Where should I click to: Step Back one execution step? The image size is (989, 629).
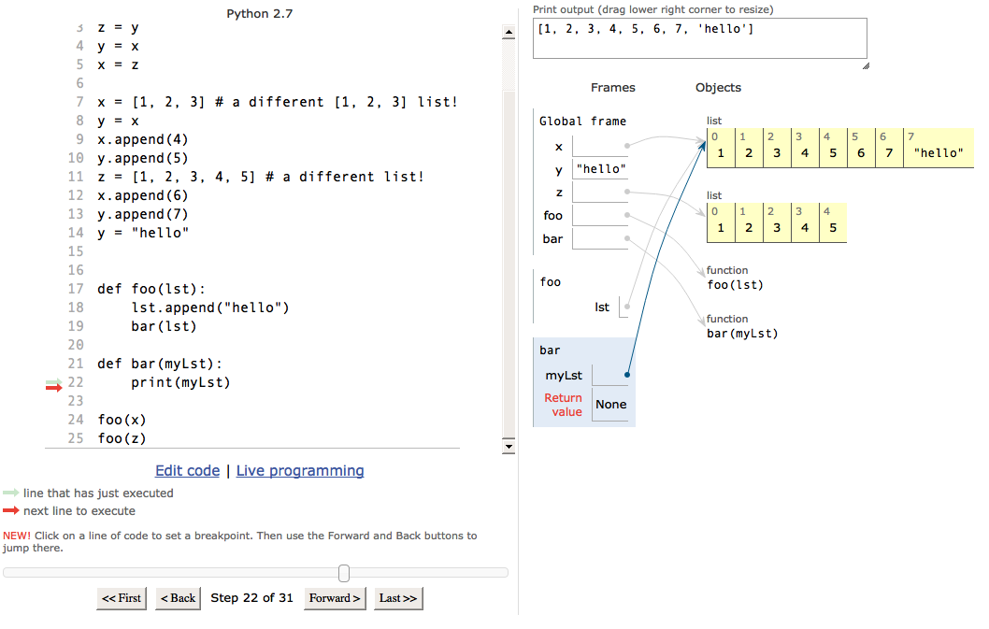[x=179, y=598]
